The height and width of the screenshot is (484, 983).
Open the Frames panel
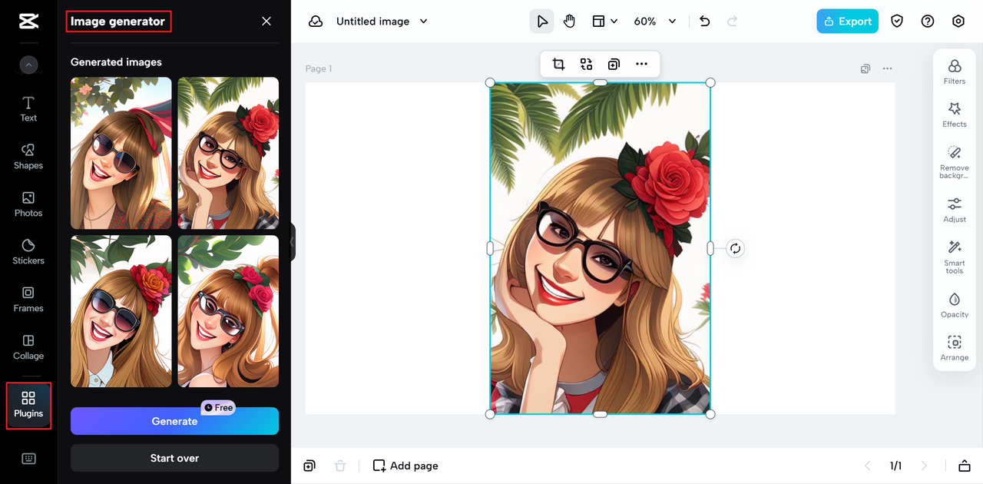coord(28,299)
